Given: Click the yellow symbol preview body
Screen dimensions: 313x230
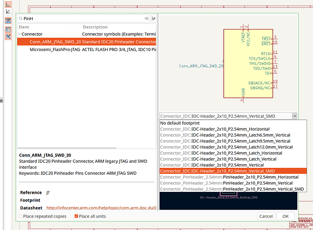Looking at the screenshot, I should [x=248, y=63].
